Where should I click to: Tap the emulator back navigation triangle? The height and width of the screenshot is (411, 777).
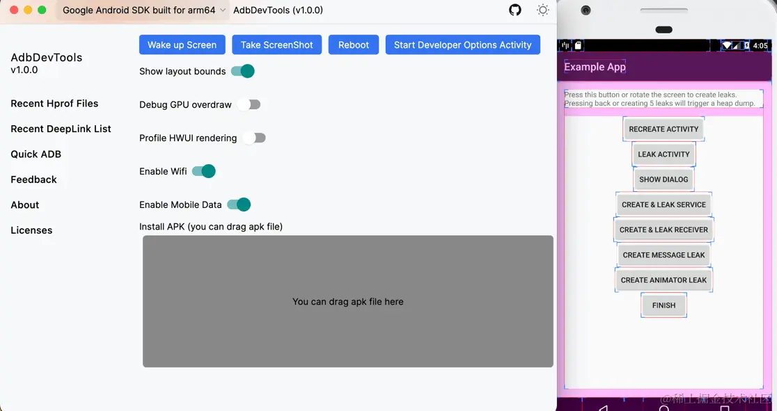click(603, 408)
